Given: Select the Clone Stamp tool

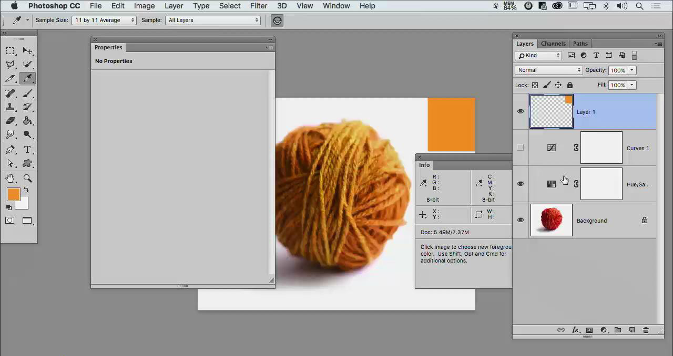Looking at the screenshot, I should (10, 107).
